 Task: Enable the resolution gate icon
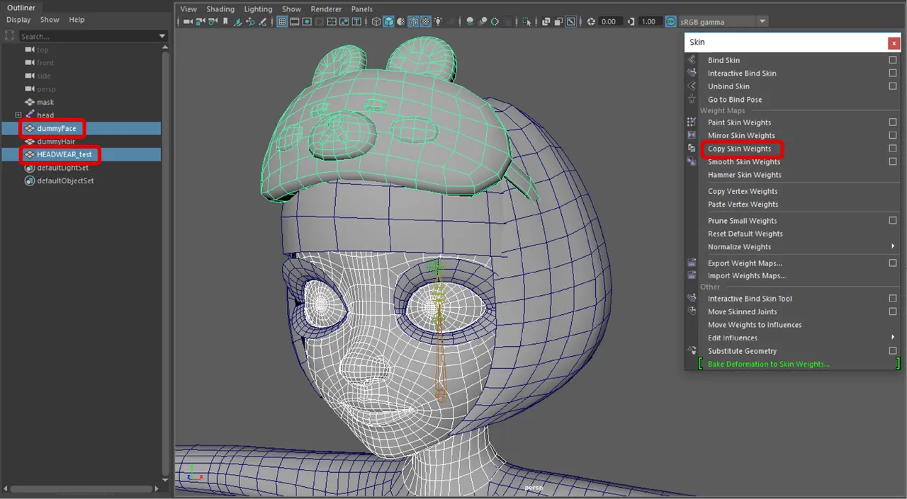[306, 21]
